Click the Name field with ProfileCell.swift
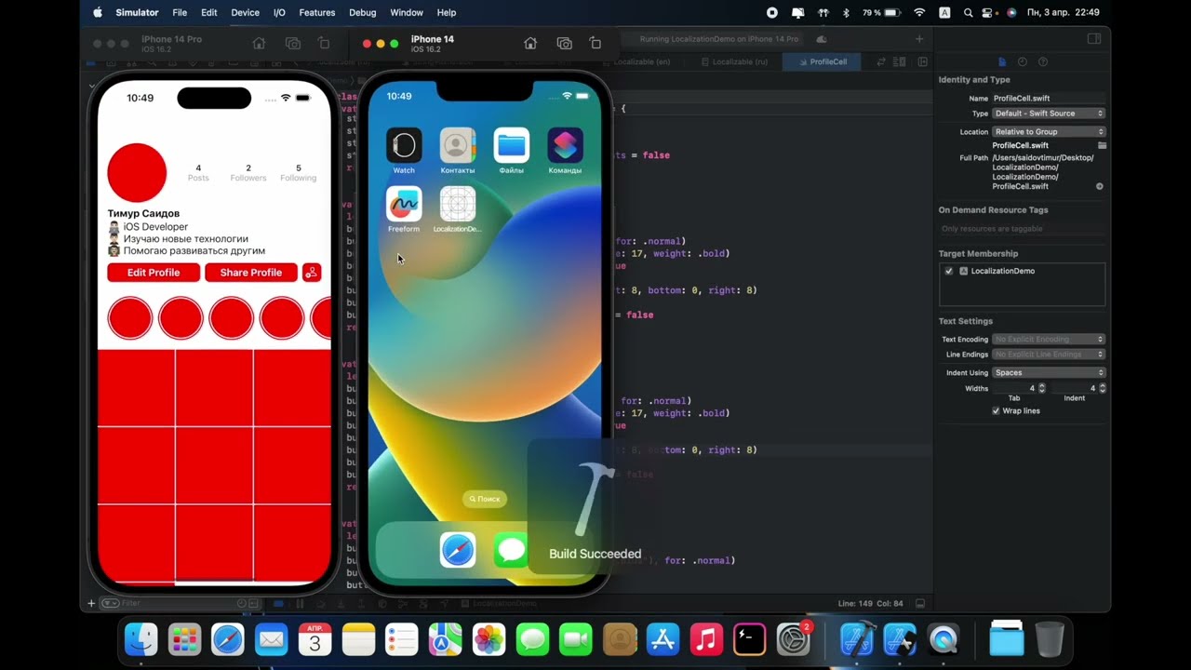Viewport: 1191px width, 670px height. coord(1049,99)
